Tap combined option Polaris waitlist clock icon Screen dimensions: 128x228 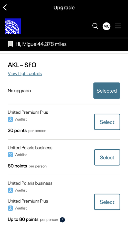[10, 190]
